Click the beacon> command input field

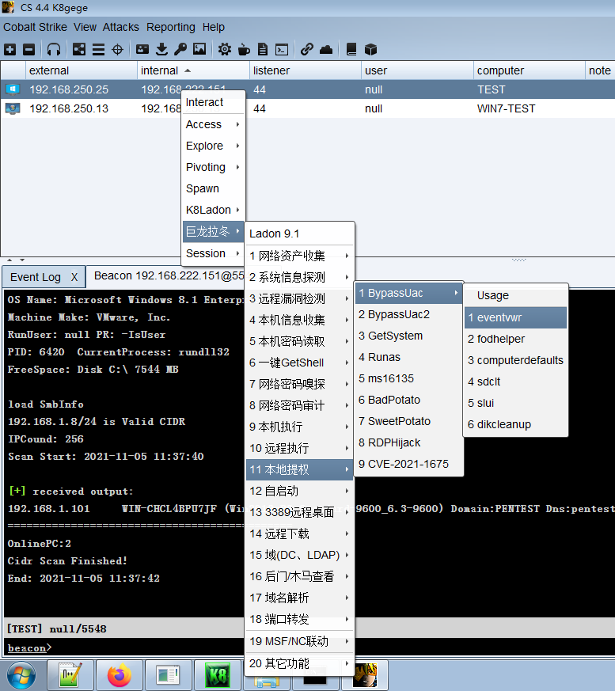click(x=309, y=647)
